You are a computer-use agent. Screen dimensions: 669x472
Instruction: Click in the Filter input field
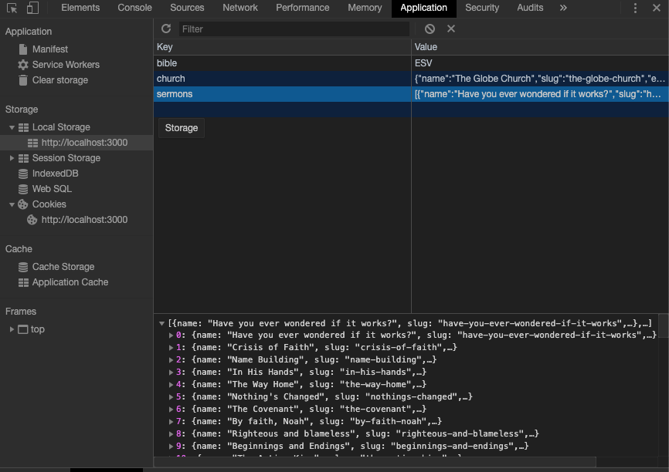point(294,29)
